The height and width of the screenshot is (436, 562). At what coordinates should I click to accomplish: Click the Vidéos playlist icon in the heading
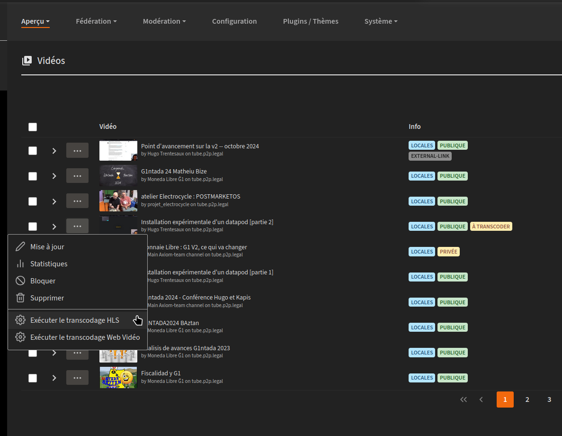click(27, 61)
